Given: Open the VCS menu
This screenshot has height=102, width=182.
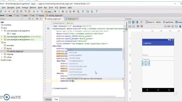Looking at the screenshot, I should [x=56, y=8].
